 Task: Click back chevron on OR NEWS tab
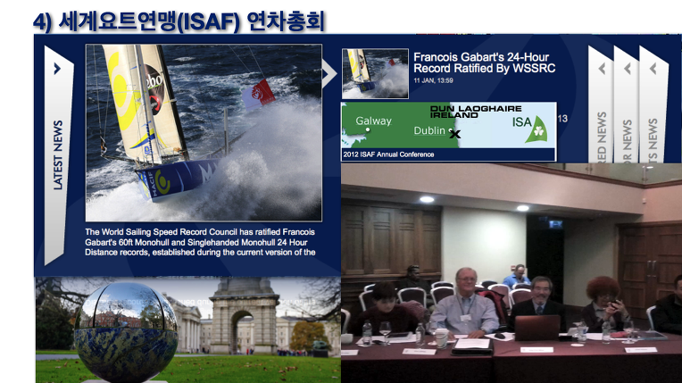(x=628, y=69)
